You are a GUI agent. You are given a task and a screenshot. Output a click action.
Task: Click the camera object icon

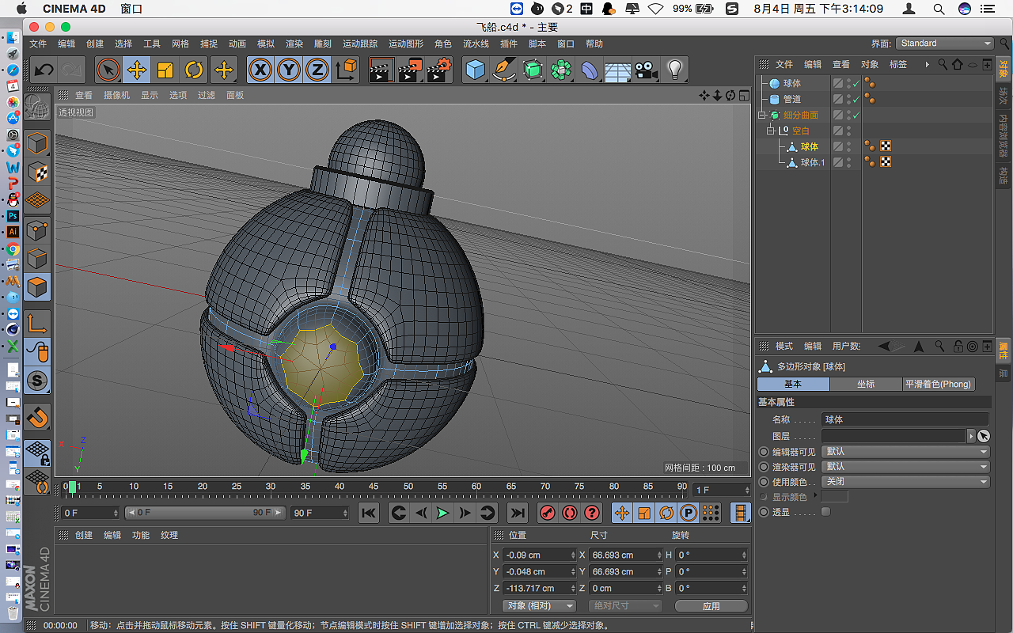[647, 70]
